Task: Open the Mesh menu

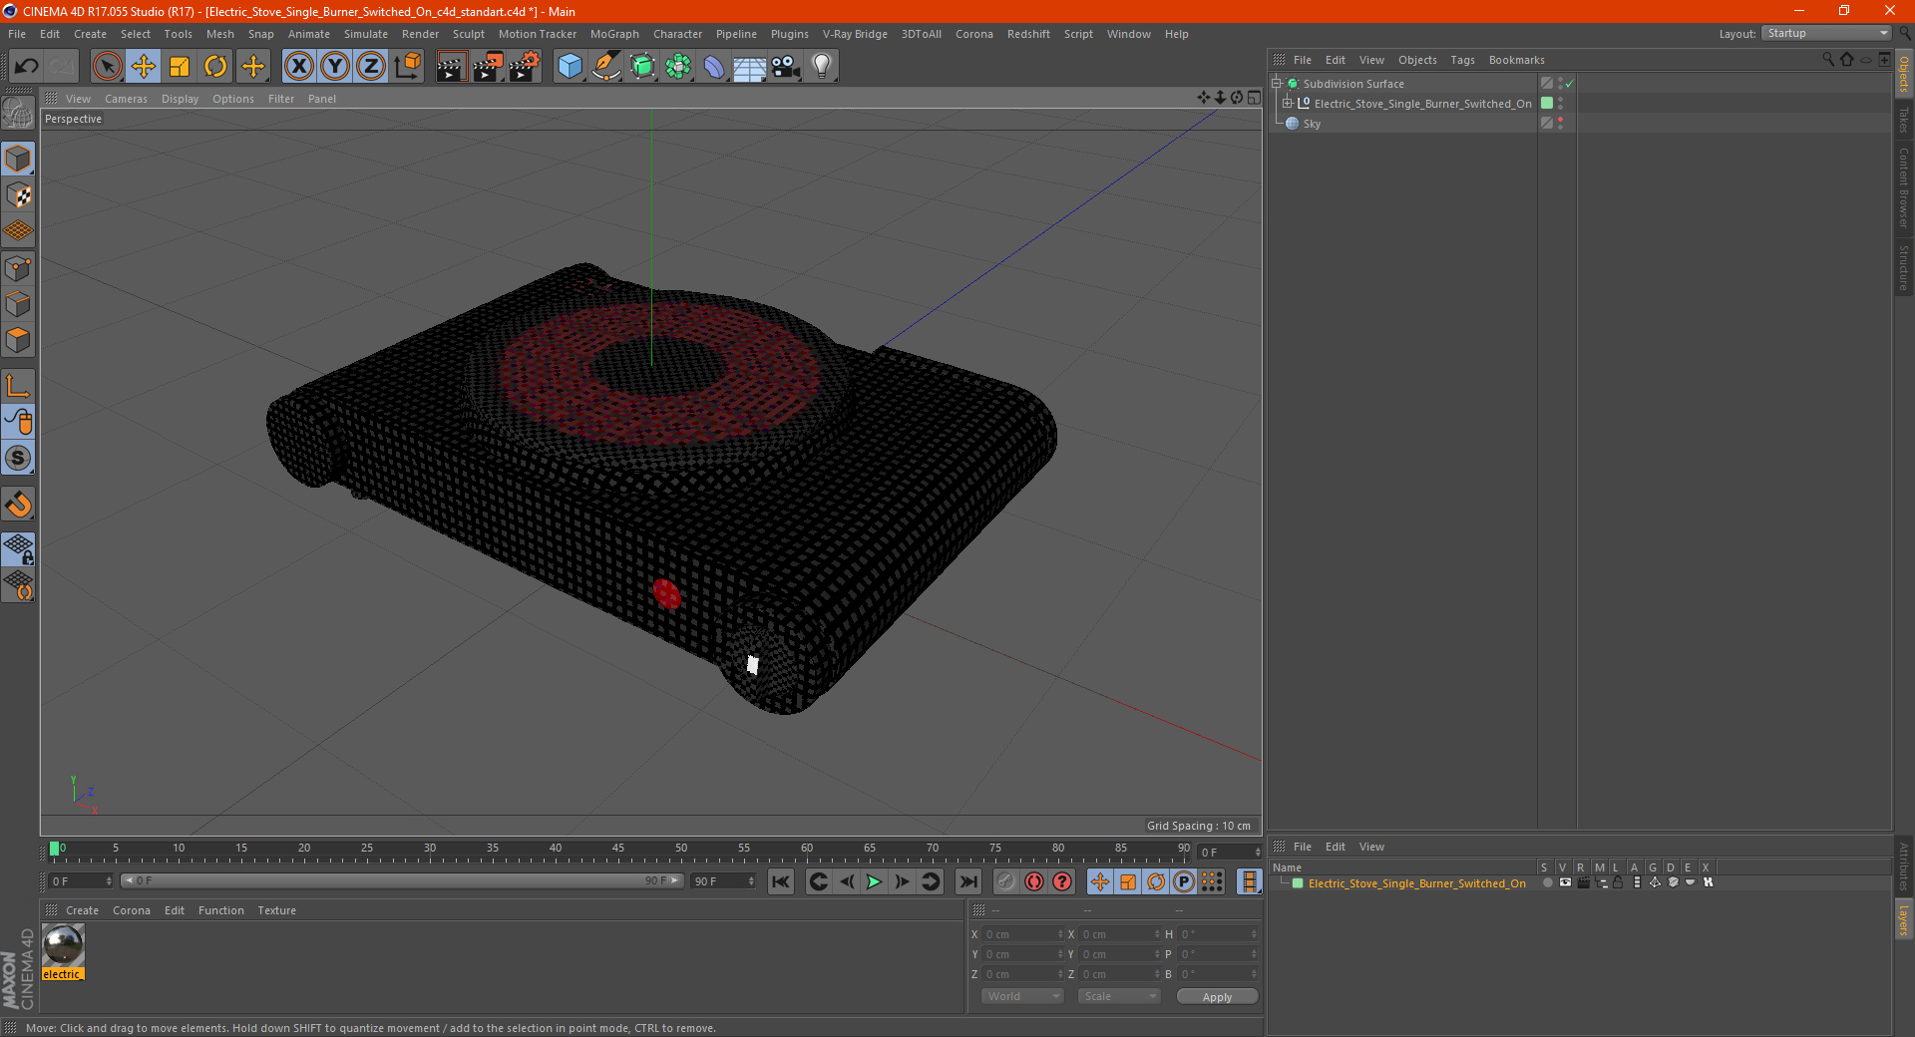Action: (220, 34)
